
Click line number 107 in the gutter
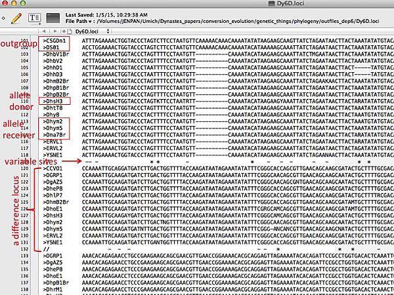pyautogui.click(x=24, y=81)
